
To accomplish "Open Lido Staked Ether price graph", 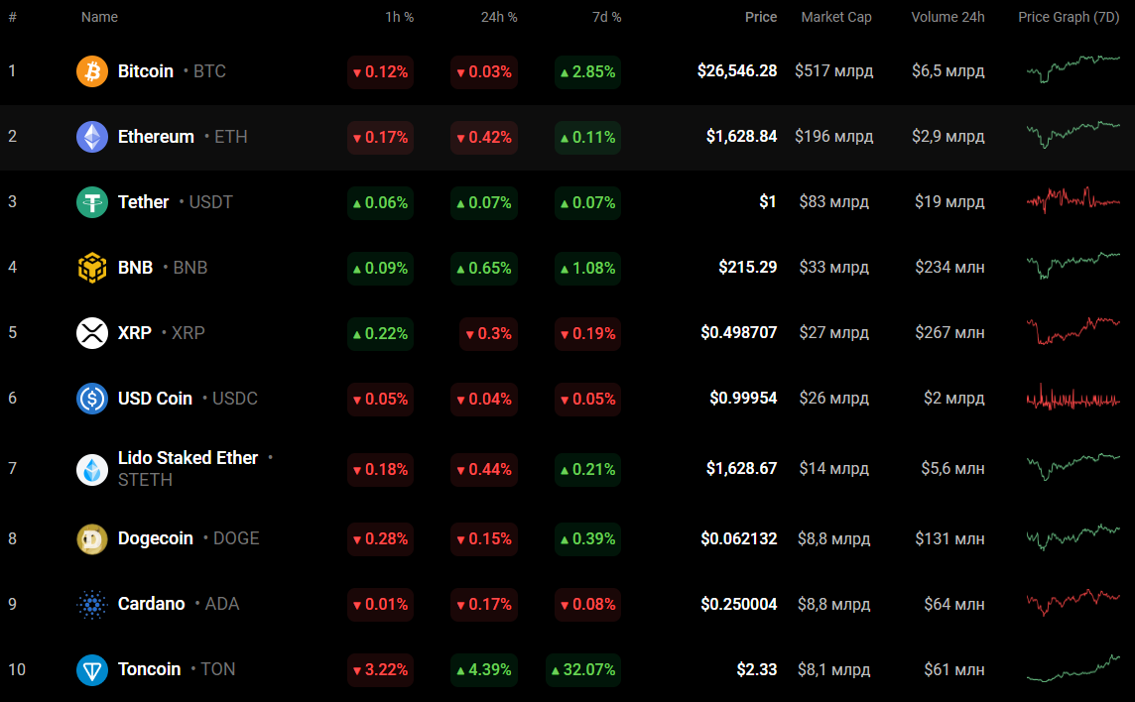I will 1073,466.
